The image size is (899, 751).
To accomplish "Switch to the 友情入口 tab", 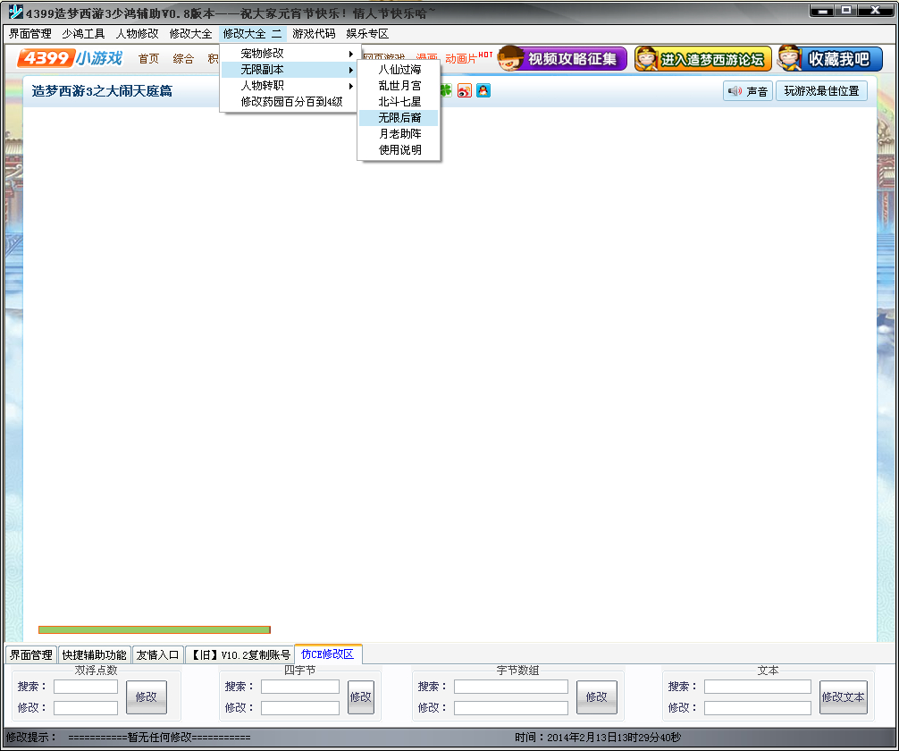I will click(x=157, y=654).
